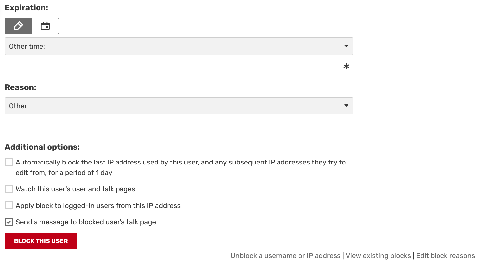479x263 pixels.
Task: Click the Apply block to logged-in users label
Action: [x=98, y=206]
